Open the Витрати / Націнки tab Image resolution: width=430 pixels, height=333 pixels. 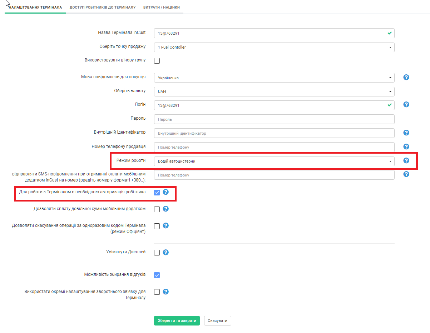point(161,7)
